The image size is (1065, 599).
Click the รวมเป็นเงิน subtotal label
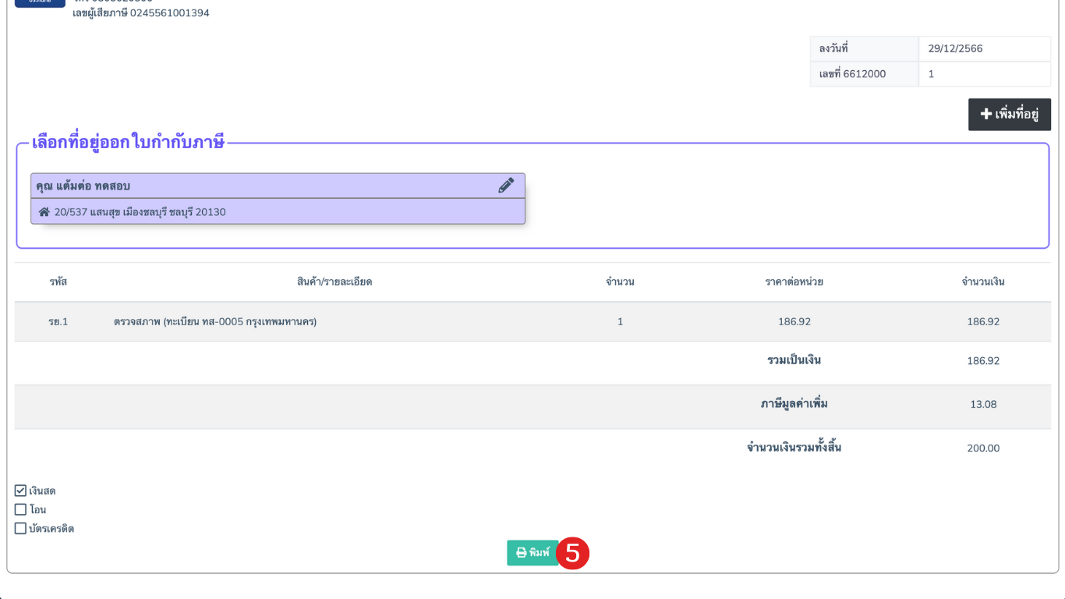(794, 360)
